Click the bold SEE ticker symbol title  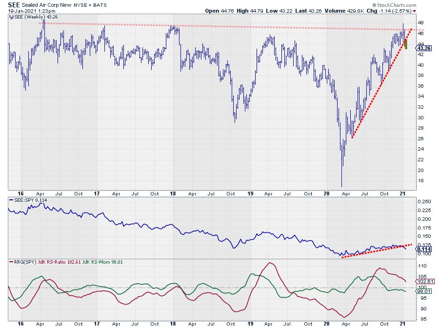pos(14,4)
